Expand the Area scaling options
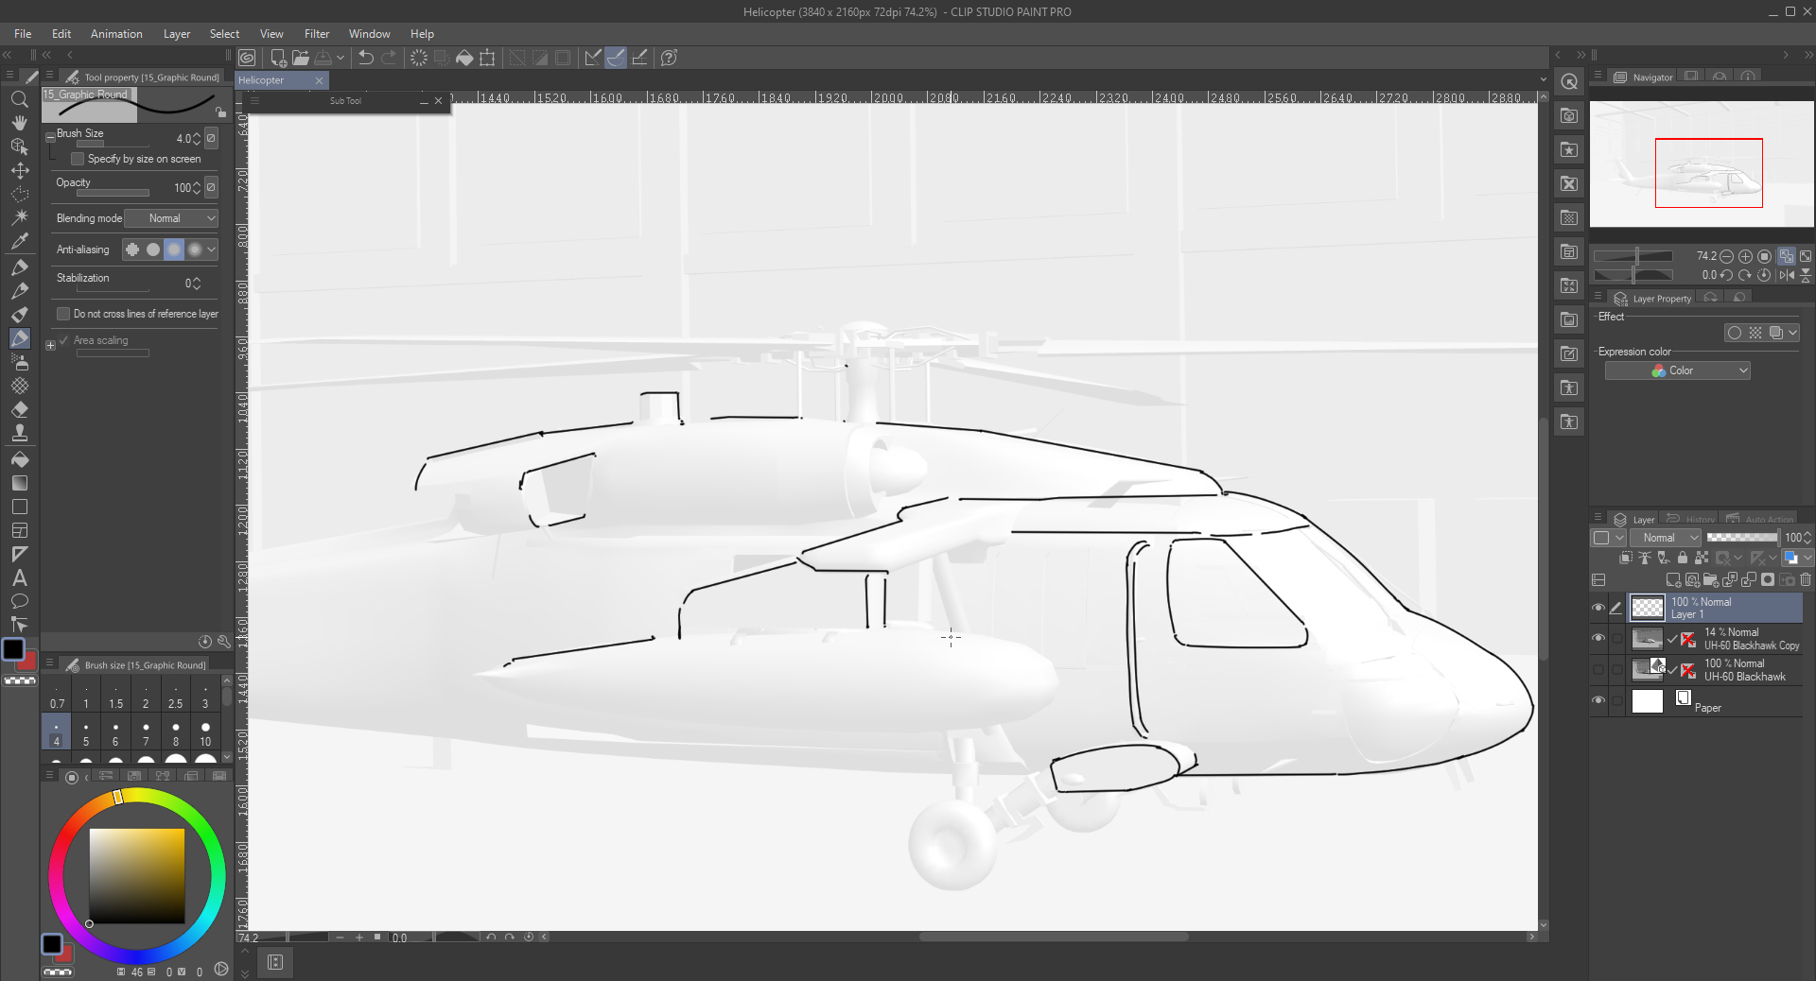Screen dimensions: 1816x981 50,345
